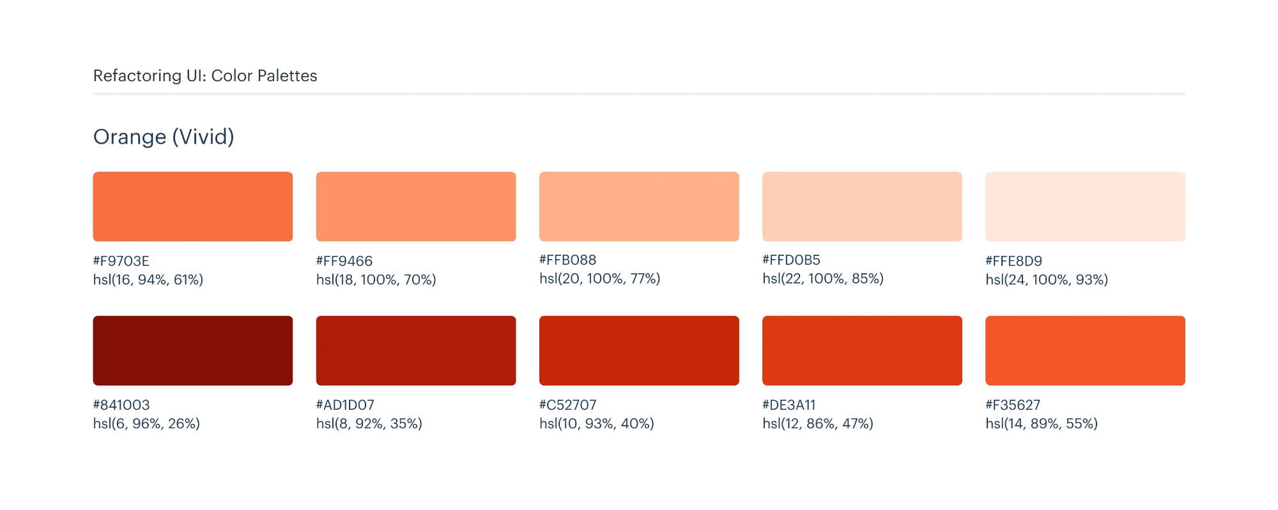Select the #F35627 color swatch
The image size is (1278, 510).
(1085, 350)
